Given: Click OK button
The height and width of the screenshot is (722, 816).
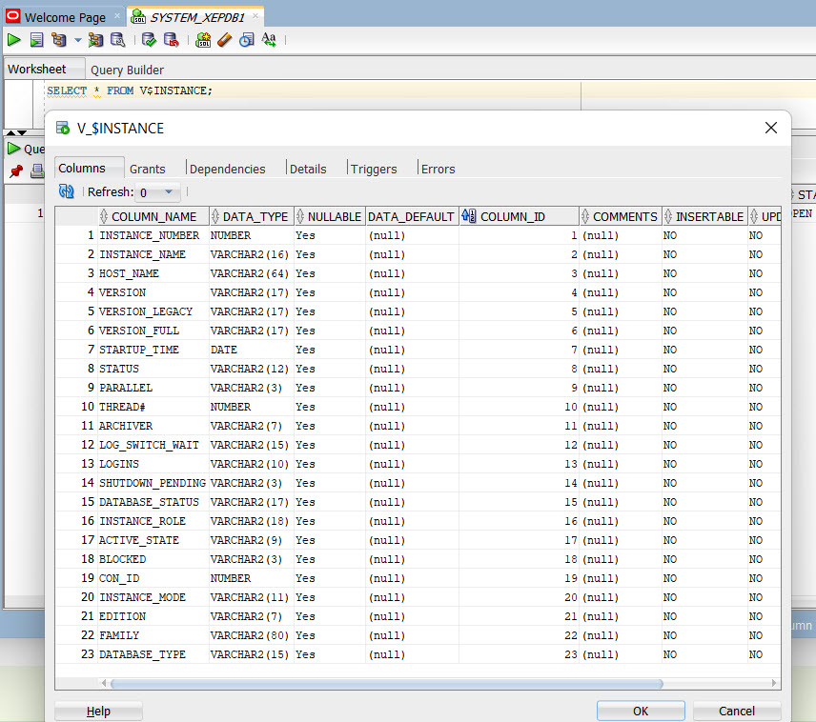Looking at the screenshot, I should (641, 711).
